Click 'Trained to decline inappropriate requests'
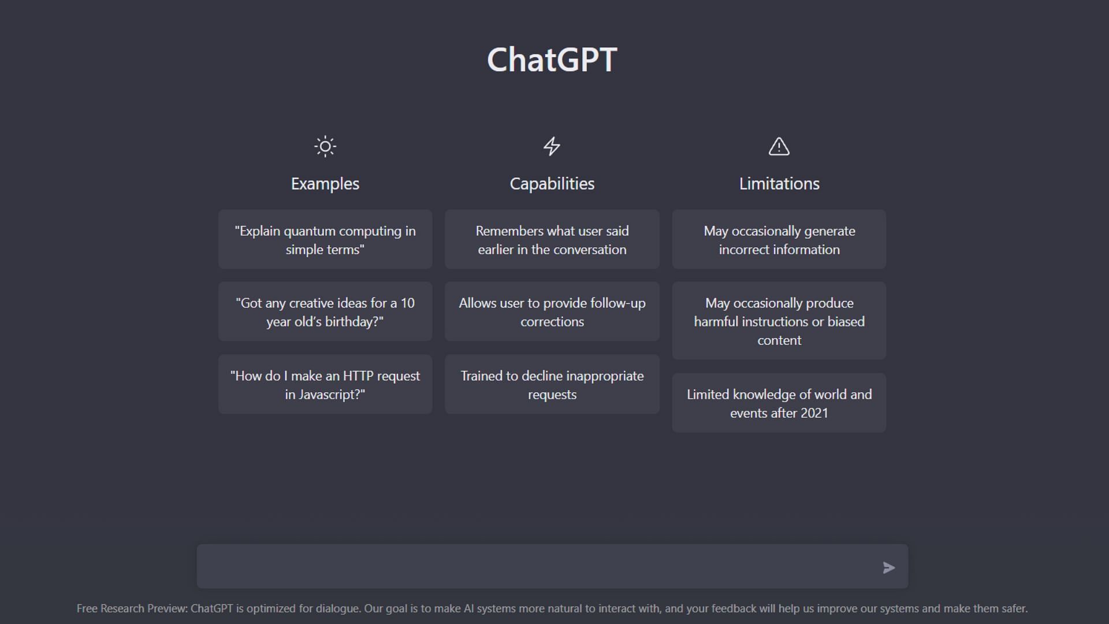 tap(552, 385)
